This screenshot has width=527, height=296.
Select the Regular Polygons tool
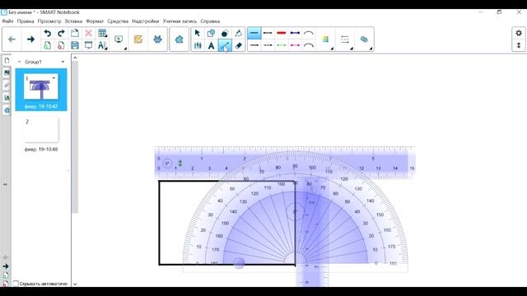tap(225, 33)
